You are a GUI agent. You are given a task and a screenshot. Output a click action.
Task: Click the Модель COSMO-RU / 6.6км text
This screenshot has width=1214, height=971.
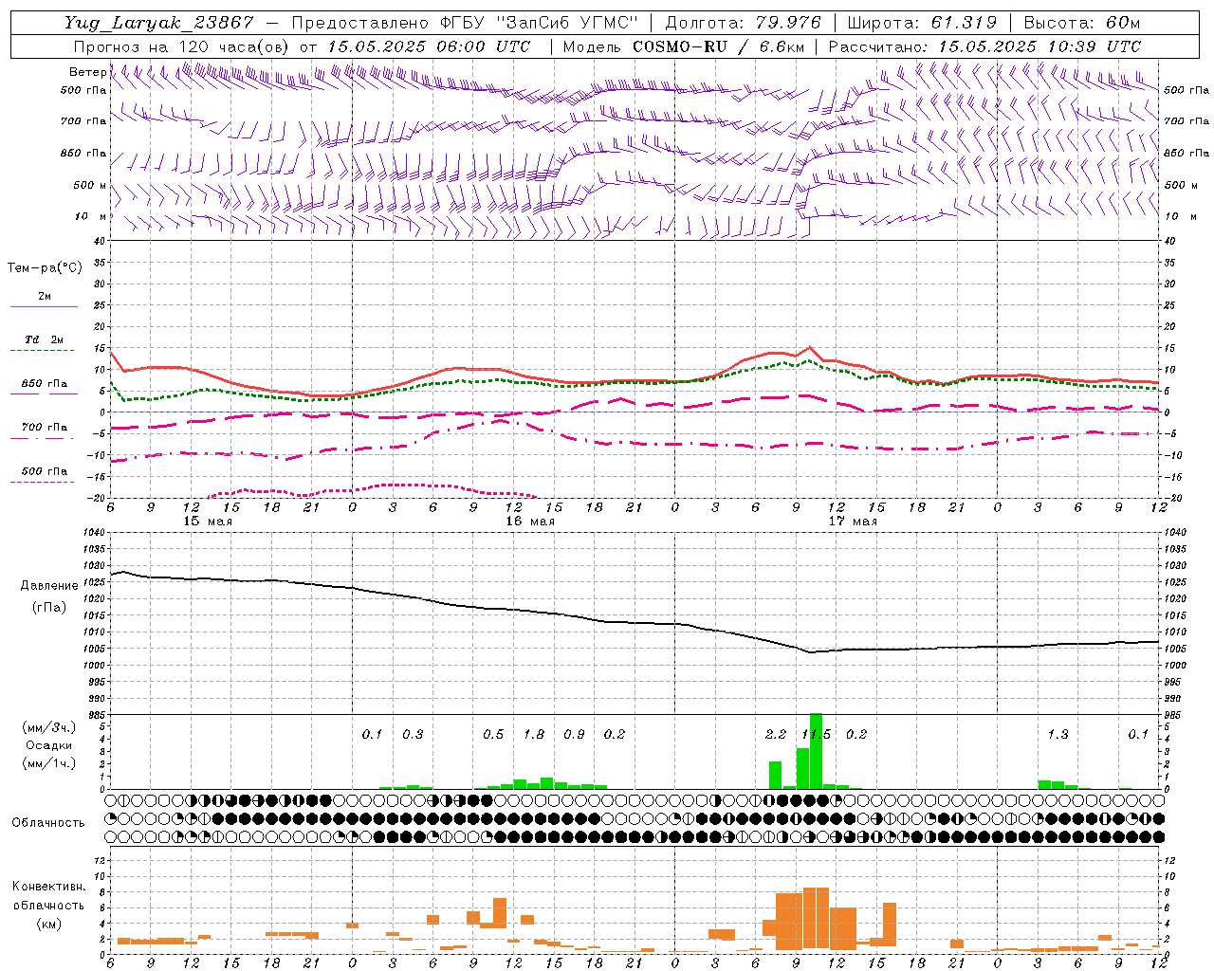[x=684, y=46]
